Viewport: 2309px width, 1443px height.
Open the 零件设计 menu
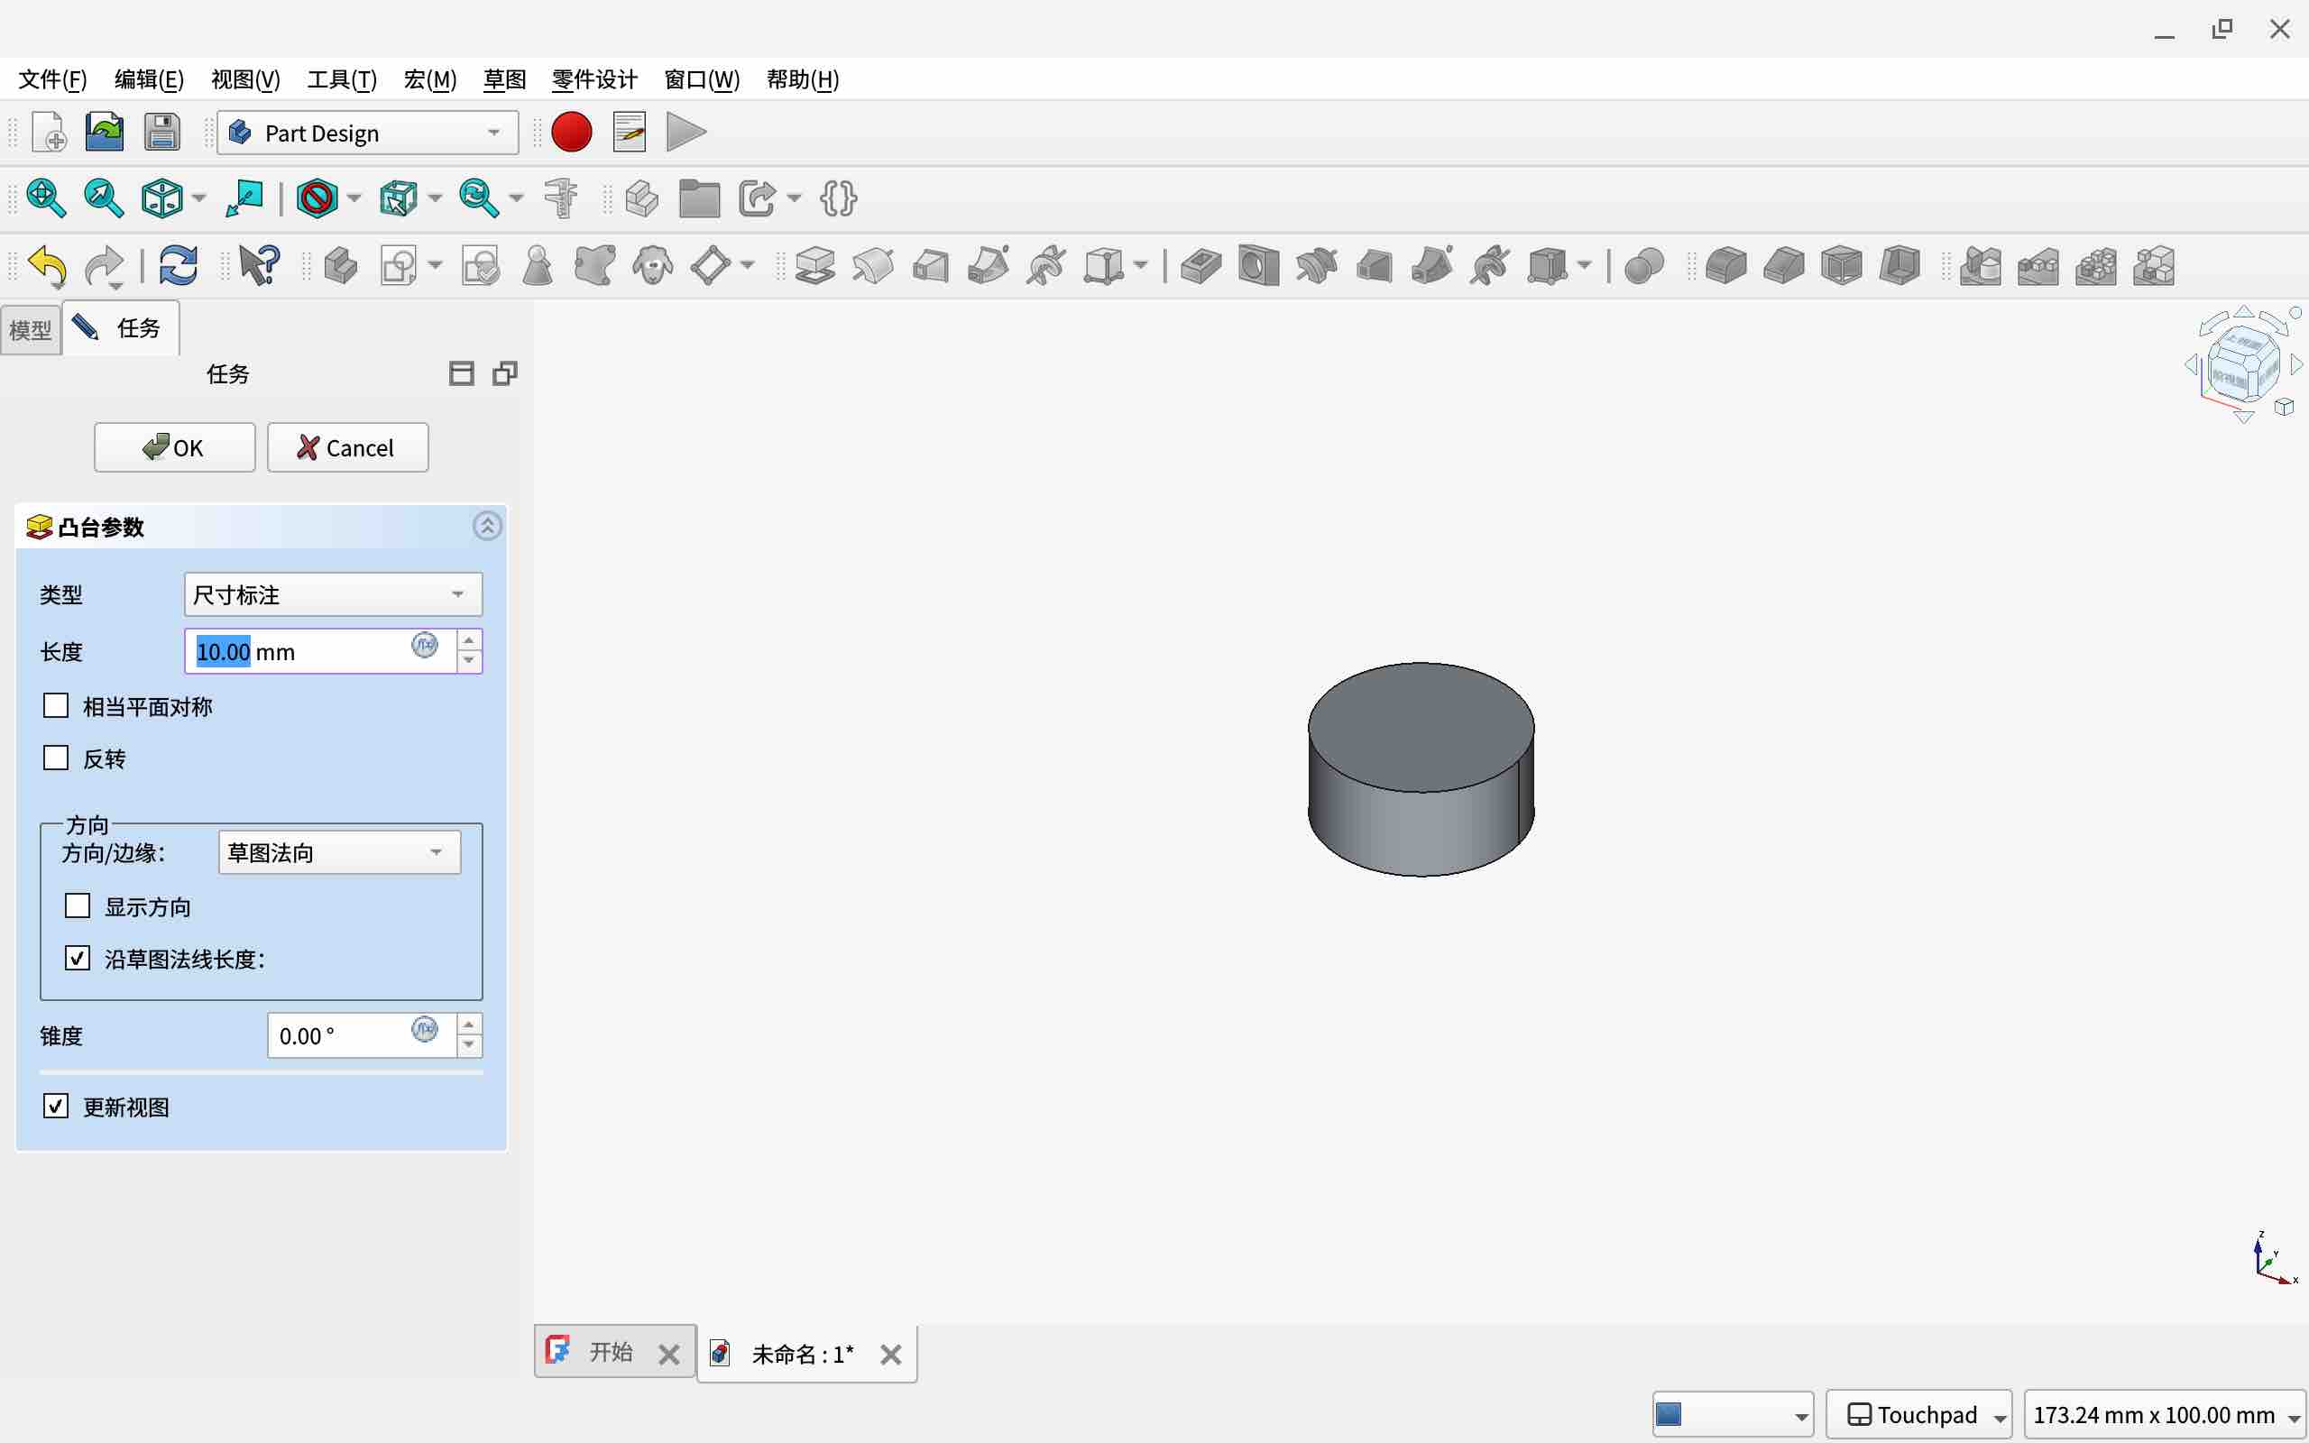point(593,79)
